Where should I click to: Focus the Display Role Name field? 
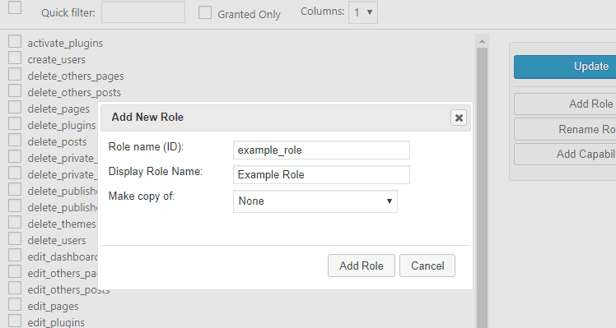(321, 175)
